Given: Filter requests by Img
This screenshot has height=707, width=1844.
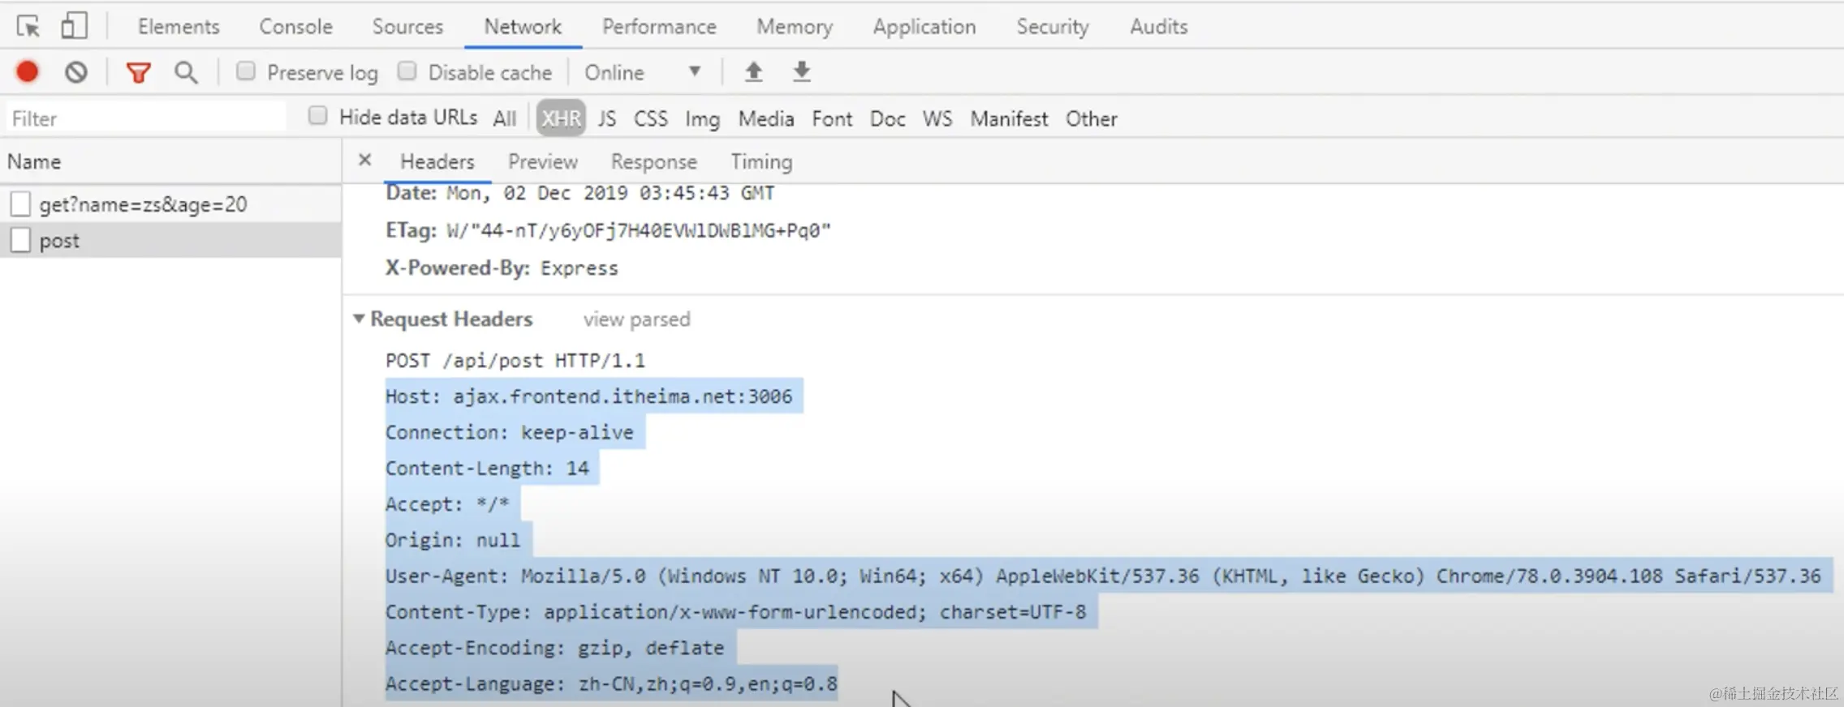Looking at the screenshot, I should coord(702,118).
